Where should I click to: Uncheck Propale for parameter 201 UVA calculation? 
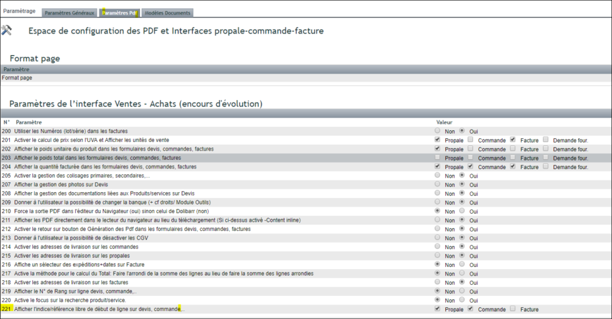(x=437, y=139)
